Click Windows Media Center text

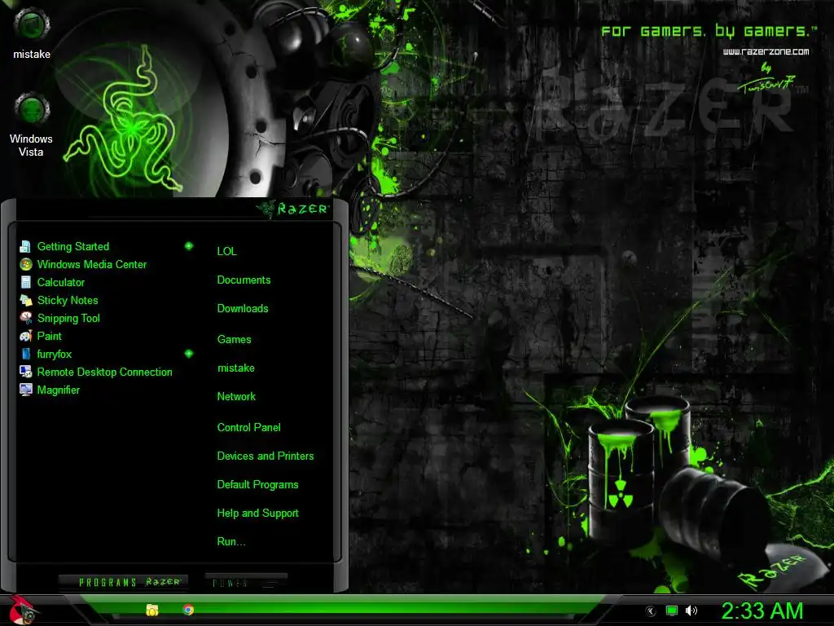(x=92, y=265)
